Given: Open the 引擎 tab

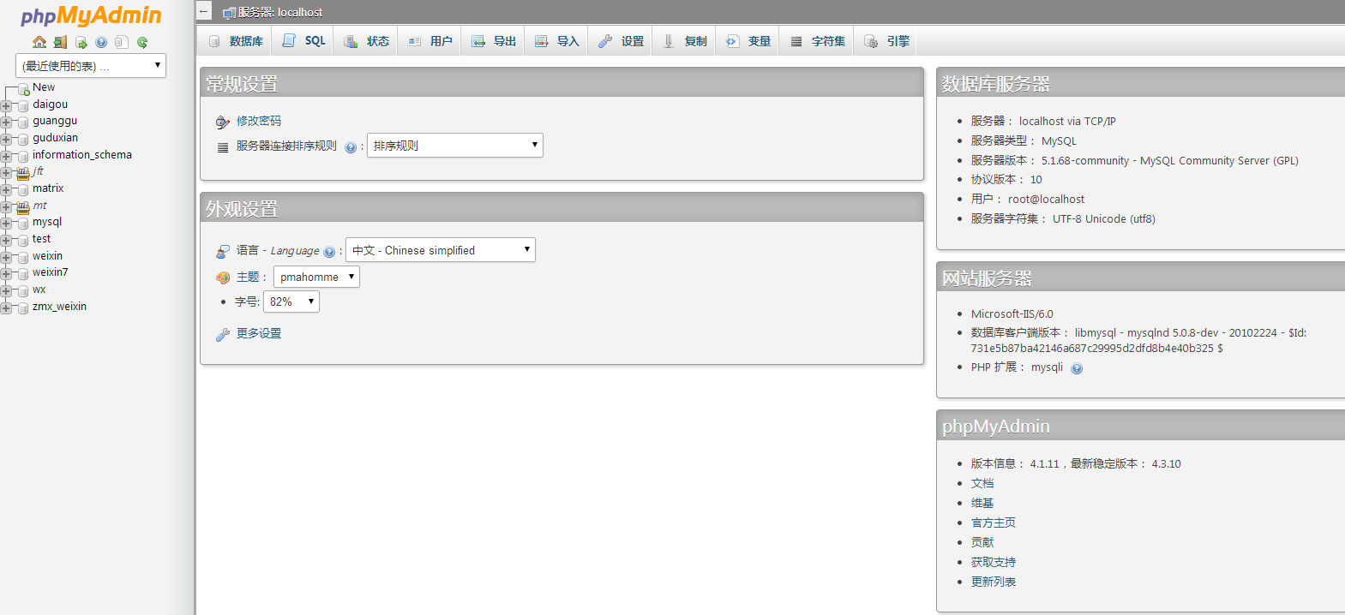Looking at the screenshot, I should click(886, 41).
